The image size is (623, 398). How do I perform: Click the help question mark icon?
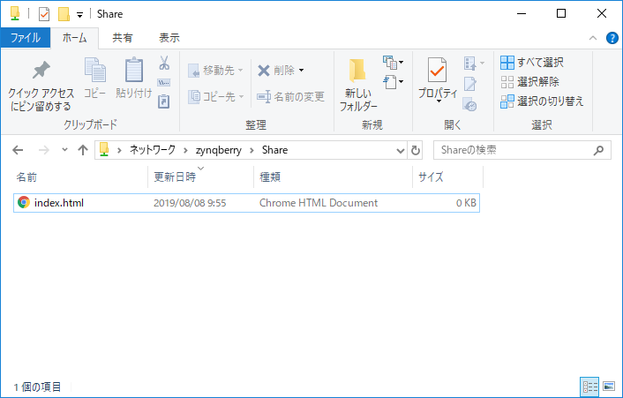[x=610, y=37]
